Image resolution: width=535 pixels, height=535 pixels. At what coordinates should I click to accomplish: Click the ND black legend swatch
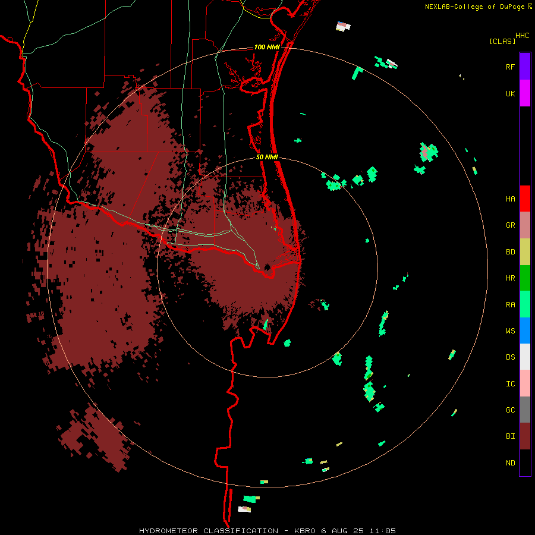coord(525,462)
